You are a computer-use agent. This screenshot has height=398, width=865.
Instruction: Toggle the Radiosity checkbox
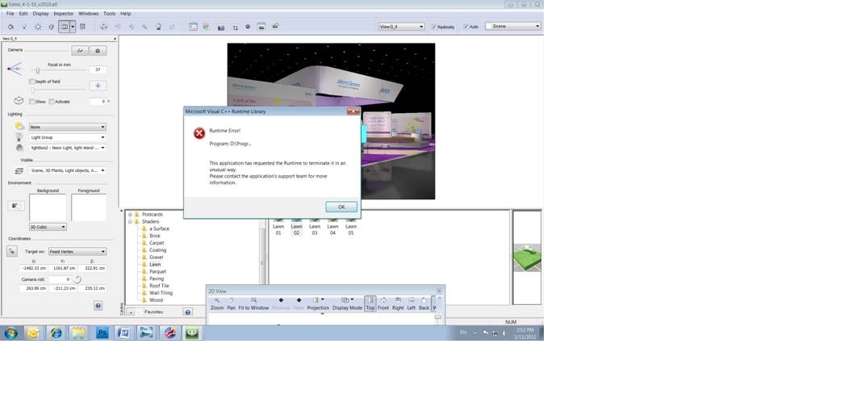434,27
